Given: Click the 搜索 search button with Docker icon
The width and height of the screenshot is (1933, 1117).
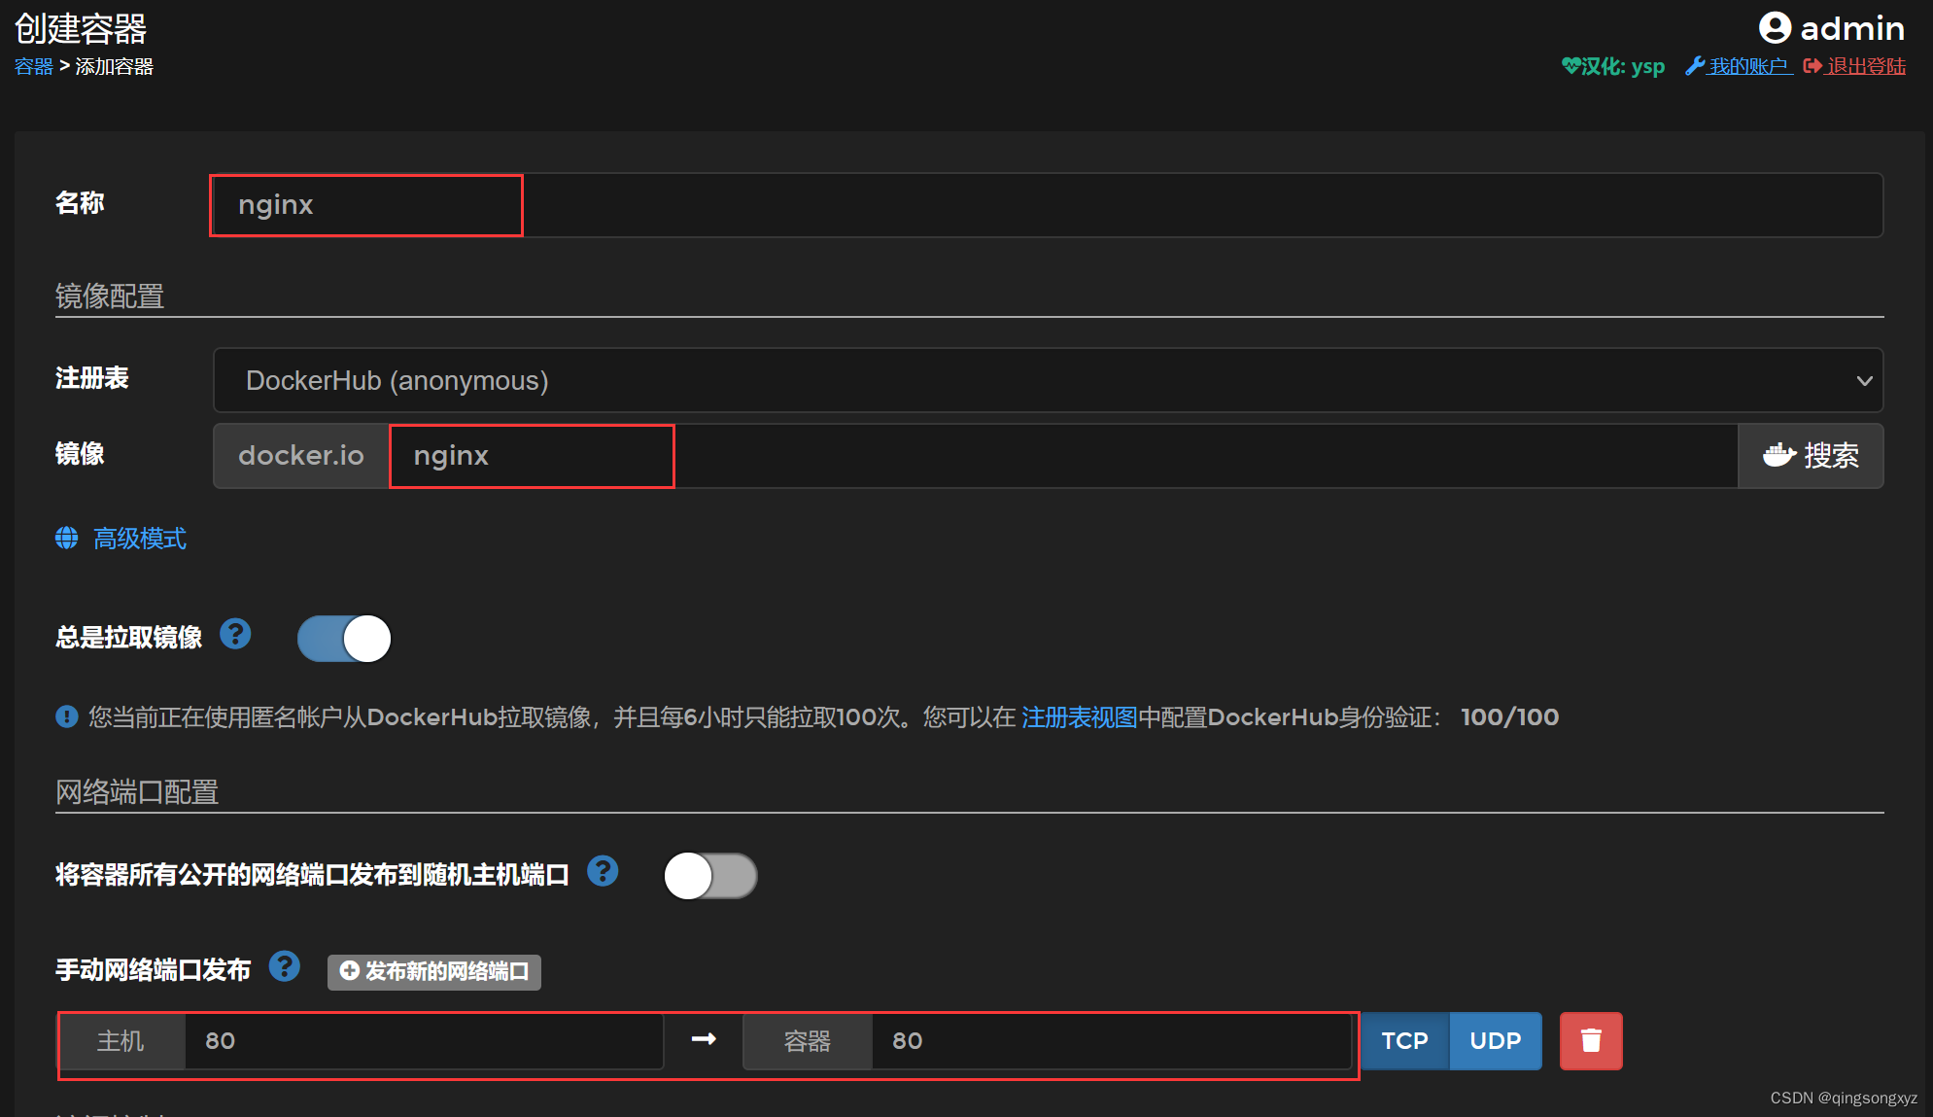Looking at the screenshot, I should coord(1811,456).
